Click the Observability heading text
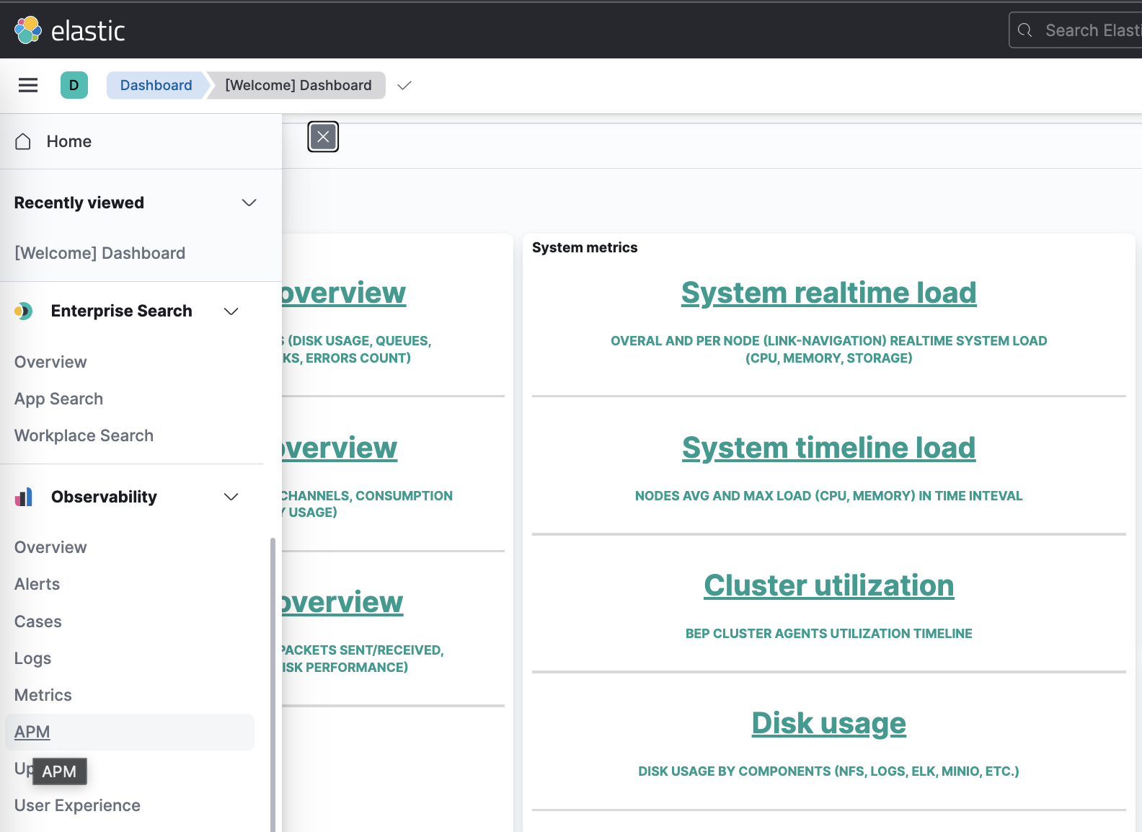Screen dimensions: 1142x832 [x=104, y=497]
